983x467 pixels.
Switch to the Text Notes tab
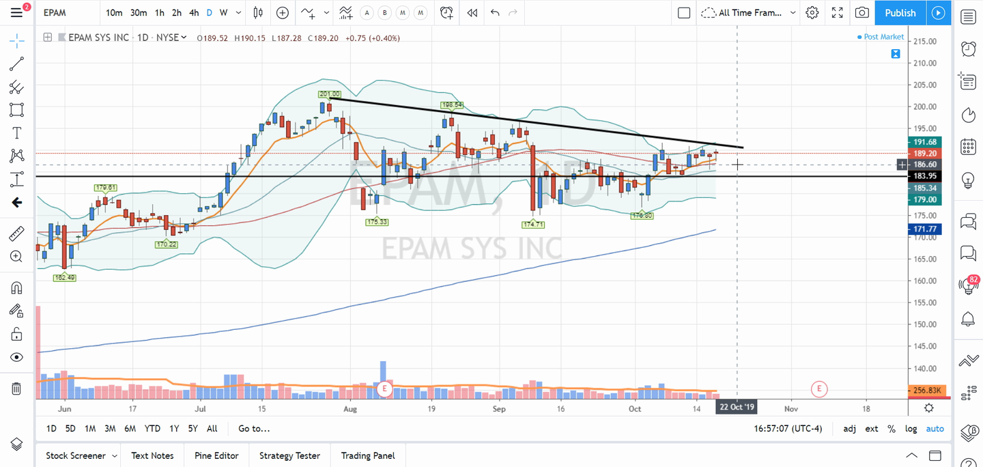[x=152, y=455]
